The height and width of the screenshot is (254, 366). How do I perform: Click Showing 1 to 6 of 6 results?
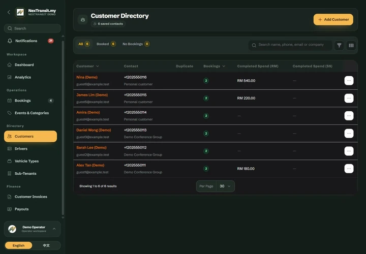click(98, 186)
